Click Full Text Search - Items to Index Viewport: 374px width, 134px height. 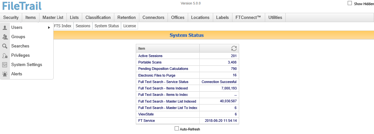pyautogui.click(x=163, y=95)
